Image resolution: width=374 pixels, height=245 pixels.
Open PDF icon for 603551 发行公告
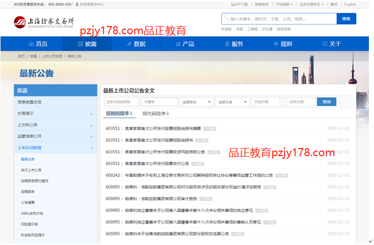point(198,164)
